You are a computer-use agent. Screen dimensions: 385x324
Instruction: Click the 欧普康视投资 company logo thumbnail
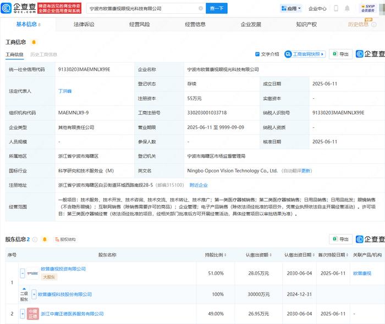click(x=32, y=273)
